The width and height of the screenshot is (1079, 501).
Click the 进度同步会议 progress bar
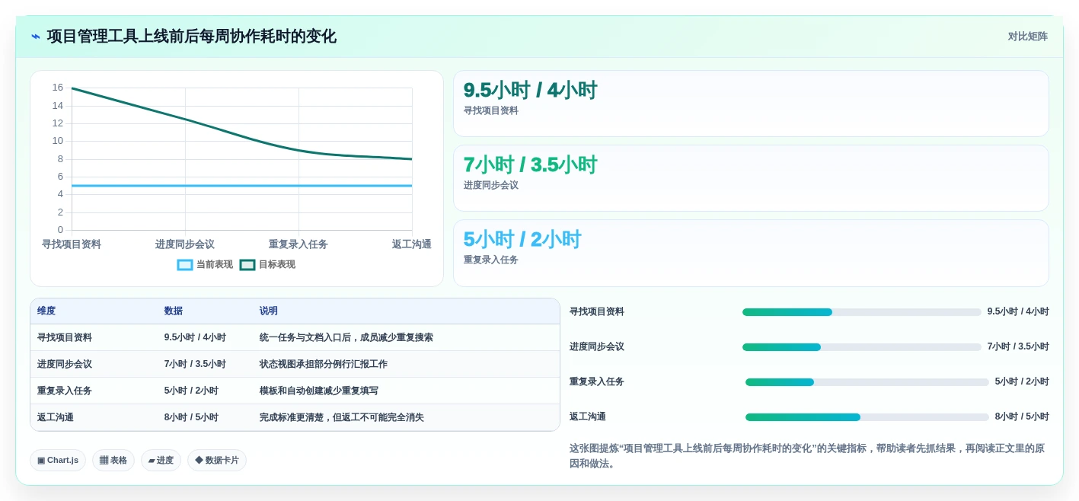click(x=861, y=347)
